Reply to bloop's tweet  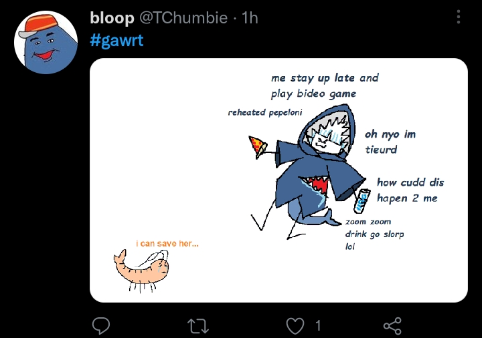point(100,326)
